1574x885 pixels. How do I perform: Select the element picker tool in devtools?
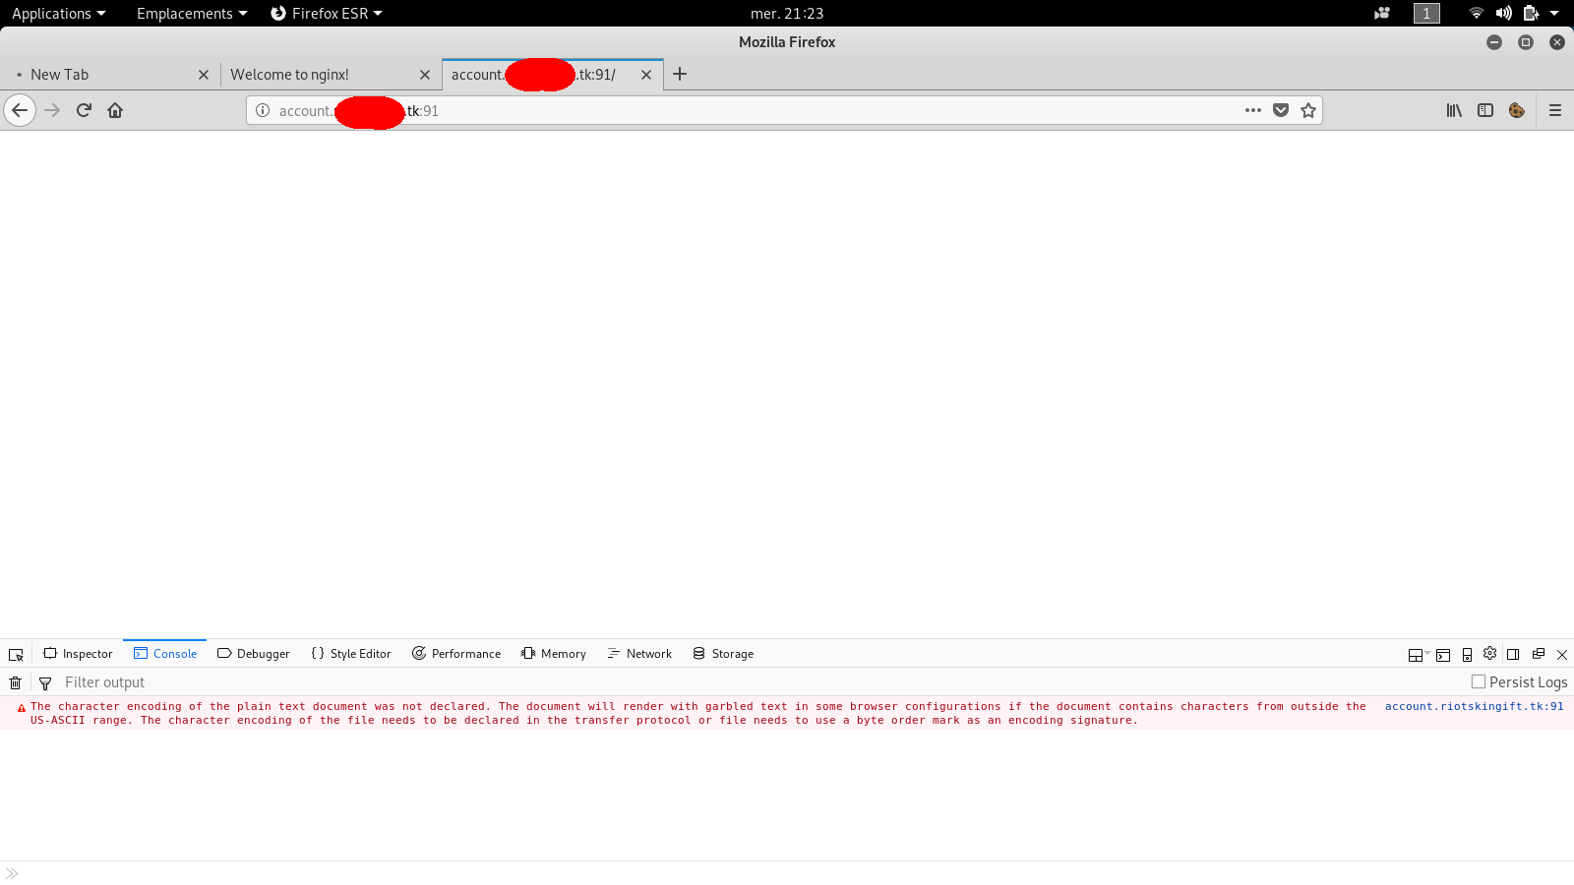point(15,653)
